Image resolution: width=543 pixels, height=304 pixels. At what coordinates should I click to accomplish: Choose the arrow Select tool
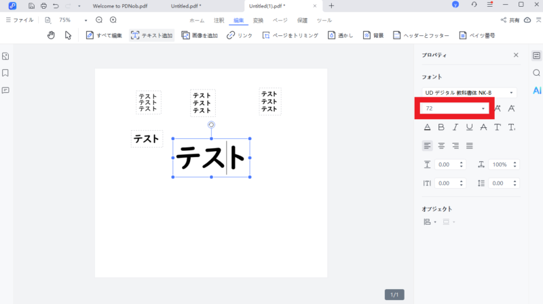(x=68, y=35)
